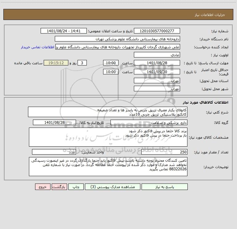Click buyer organization name field

(117, 39)
